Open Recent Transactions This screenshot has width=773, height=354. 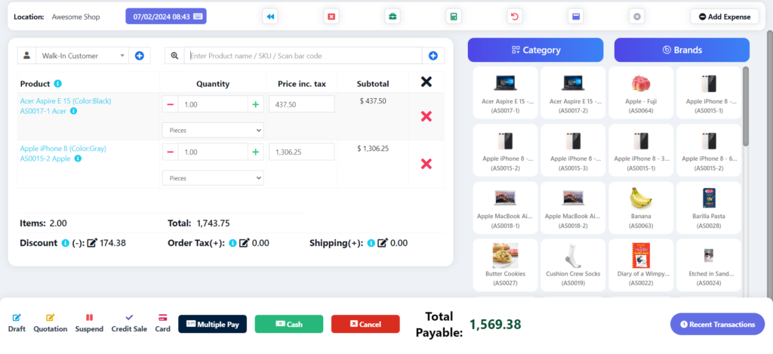click(717, 325)
